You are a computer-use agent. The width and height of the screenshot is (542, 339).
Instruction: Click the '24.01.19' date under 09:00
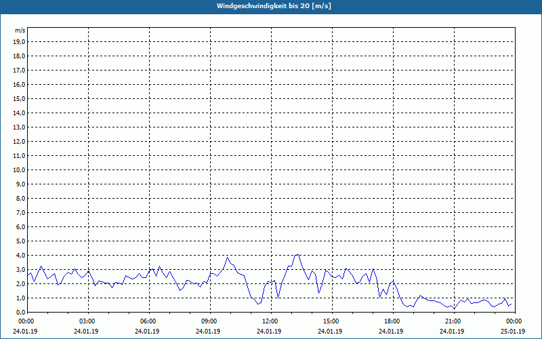(x=208, y=332)
